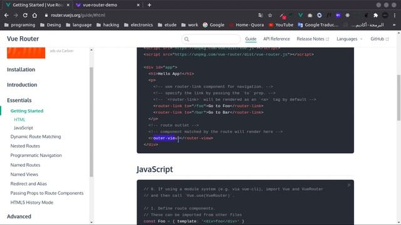Open Redirect and Alias in sidebar

29,184
